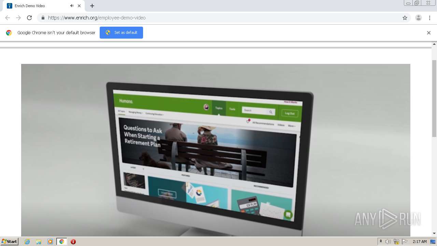
Task: Open the Action Center flag icon
Action: coord(405,242)
